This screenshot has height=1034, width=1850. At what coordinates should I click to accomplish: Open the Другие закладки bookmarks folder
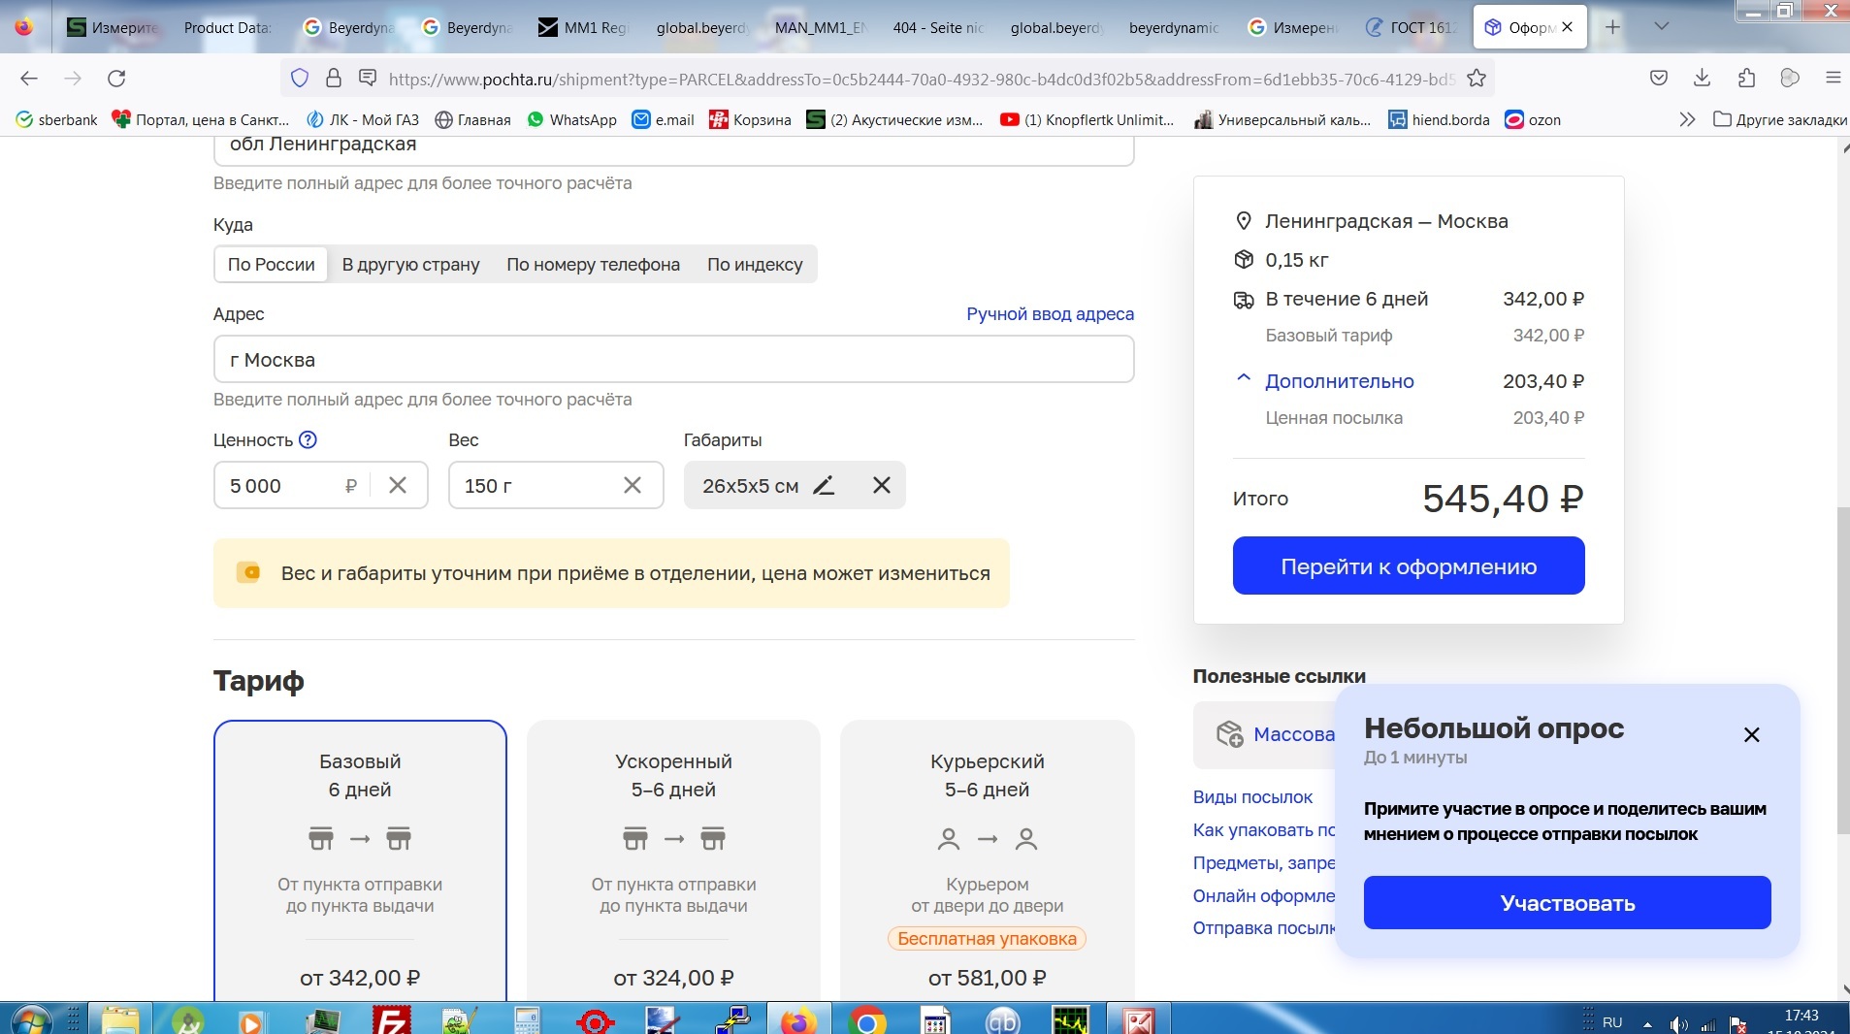(1779, 119)
